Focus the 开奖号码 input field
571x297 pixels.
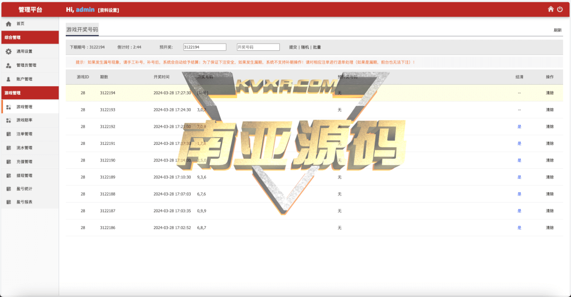coord(258,47)
